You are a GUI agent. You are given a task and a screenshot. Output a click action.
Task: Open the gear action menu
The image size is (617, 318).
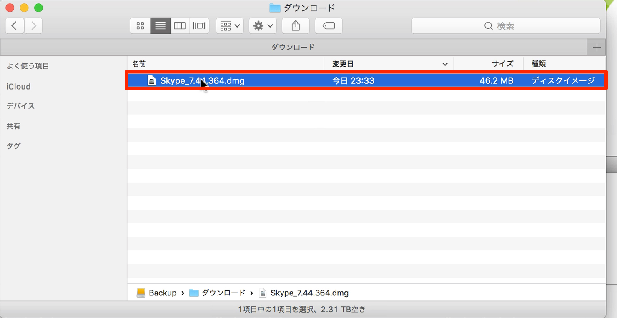tap(263, 26)
